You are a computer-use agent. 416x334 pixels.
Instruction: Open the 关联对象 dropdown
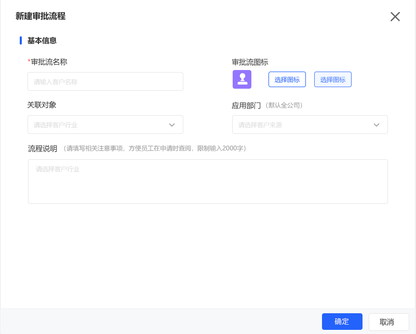pos(105,124)
